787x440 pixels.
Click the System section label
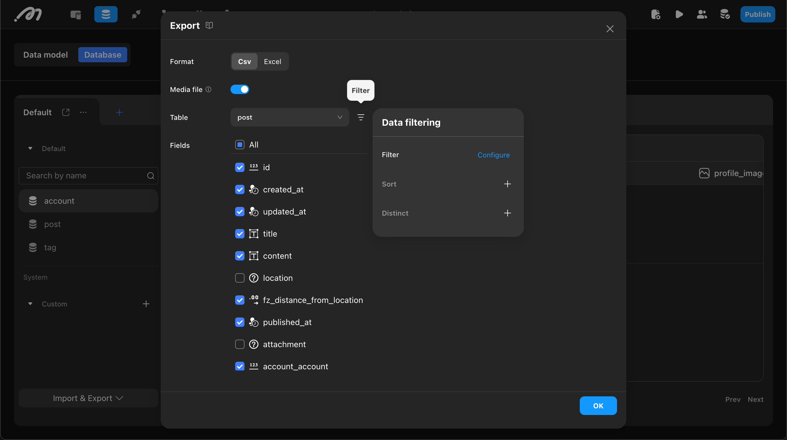[36, 277]
